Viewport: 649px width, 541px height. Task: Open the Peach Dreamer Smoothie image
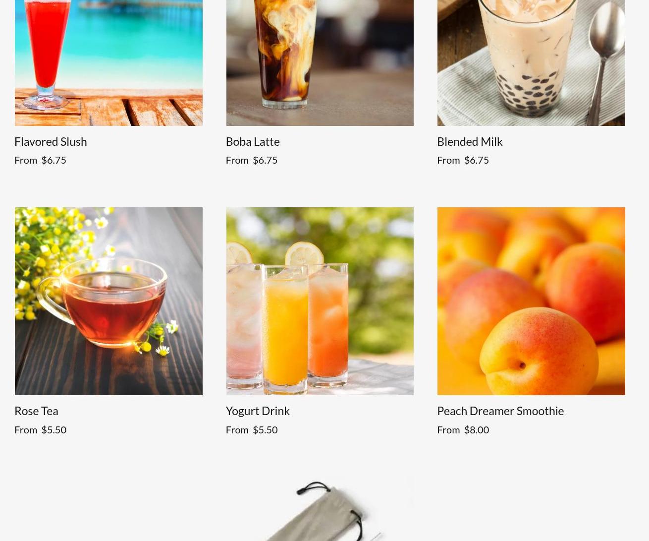tap(531, 301)
